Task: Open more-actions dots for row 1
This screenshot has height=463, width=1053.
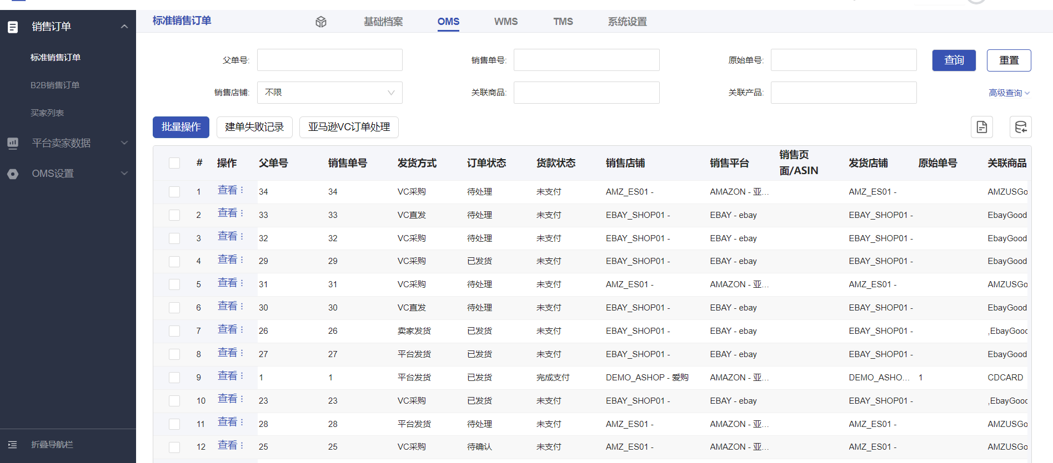Action: click(242, 190)
